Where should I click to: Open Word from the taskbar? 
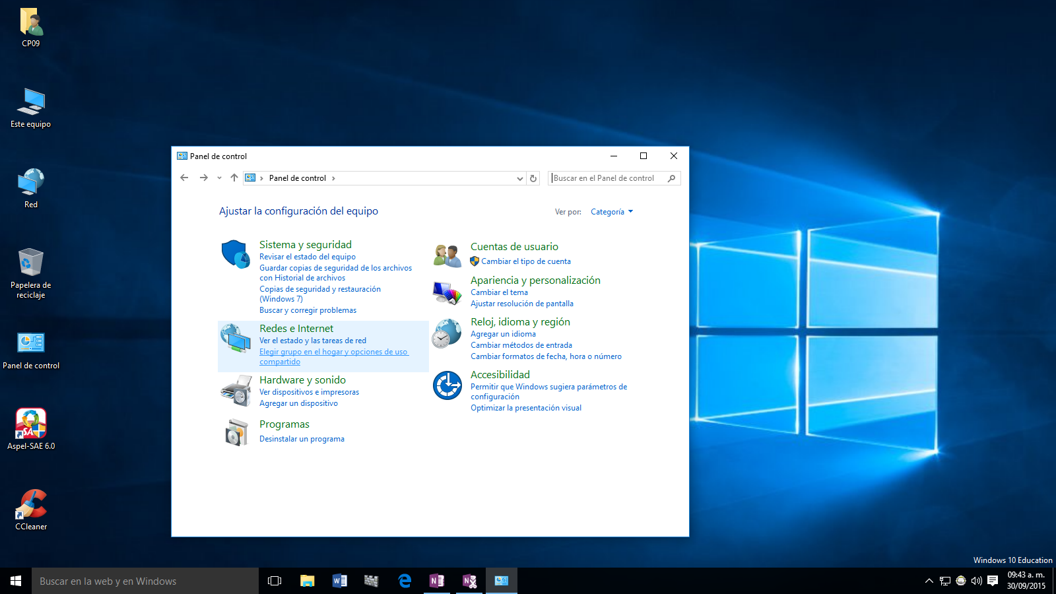click(340, 581)
